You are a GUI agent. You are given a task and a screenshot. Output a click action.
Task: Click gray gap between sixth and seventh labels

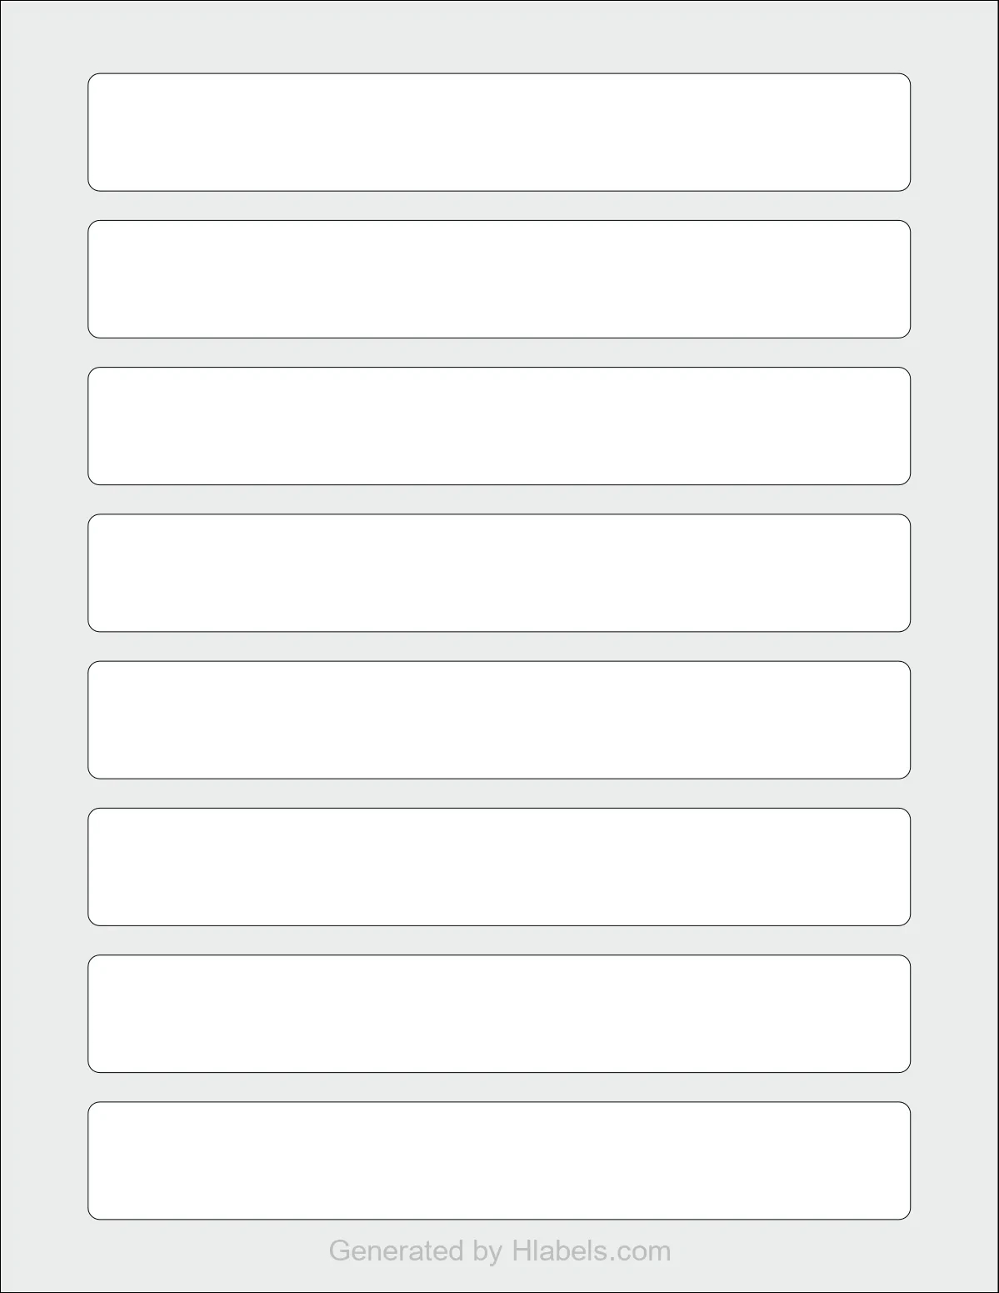pyautogui.click(x=499, y=940)
